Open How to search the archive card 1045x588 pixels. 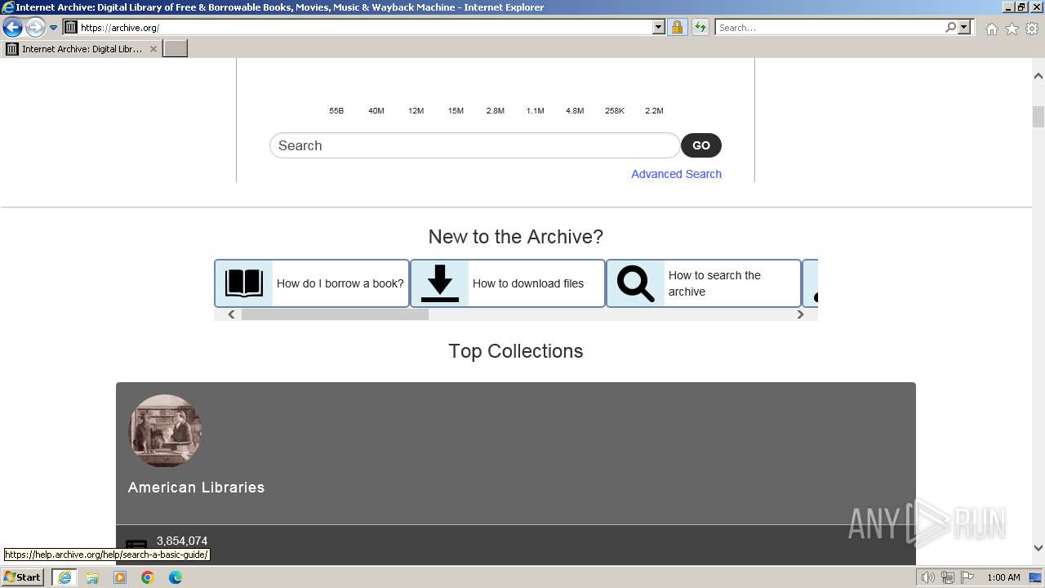[704, 283]
